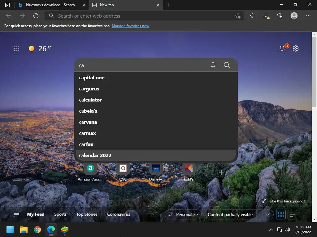
Task: Click Like this background? link
Action: (284, 201)
